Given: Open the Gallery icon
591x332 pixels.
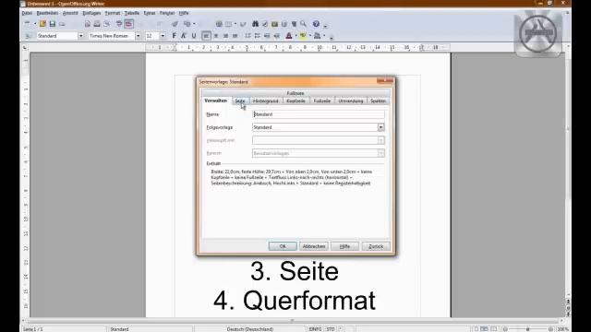Looking at the screenshot, I should point(274,24).
